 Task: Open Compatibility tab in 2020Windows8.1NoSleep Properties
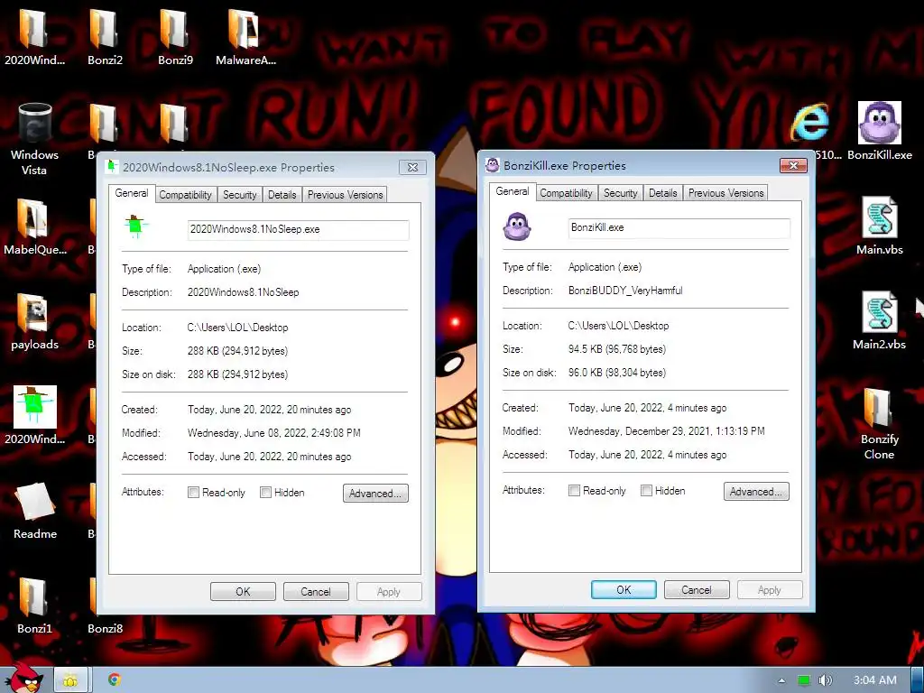(185, 195)
